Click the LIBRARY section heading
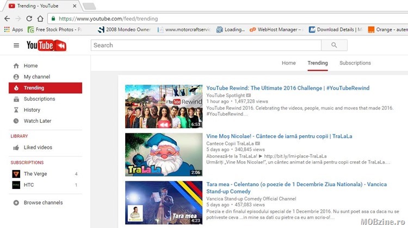 tap(19, 136)
